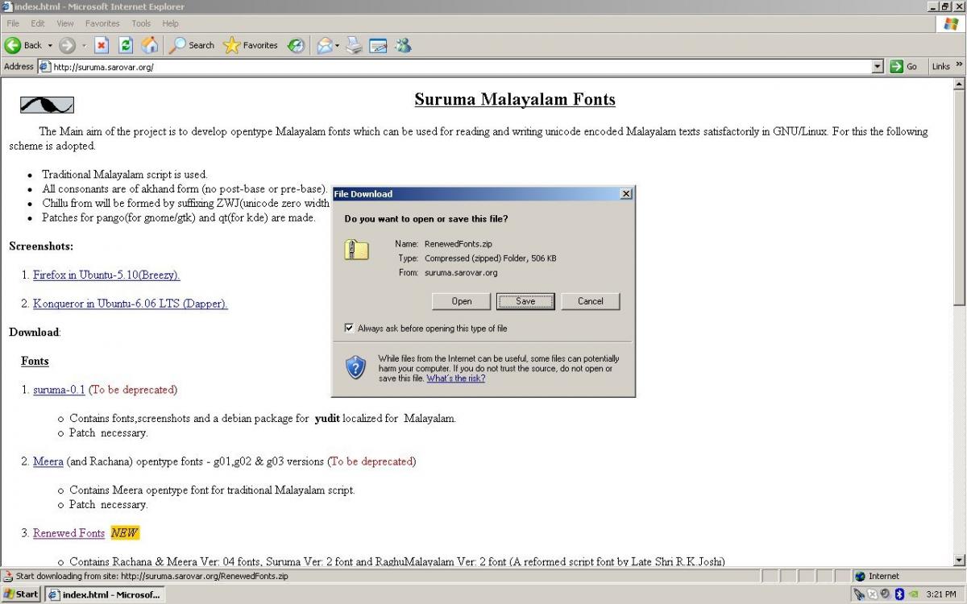Open the Edit menu
967x604 pixels.
pyautogui.click(x=38, y=23)
